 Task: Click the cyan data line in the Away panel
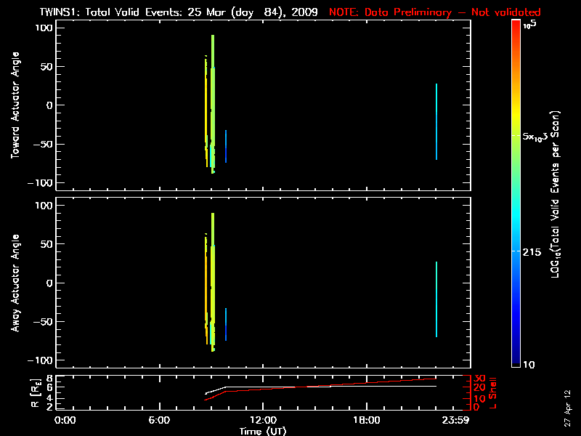(x=436, y=299)
